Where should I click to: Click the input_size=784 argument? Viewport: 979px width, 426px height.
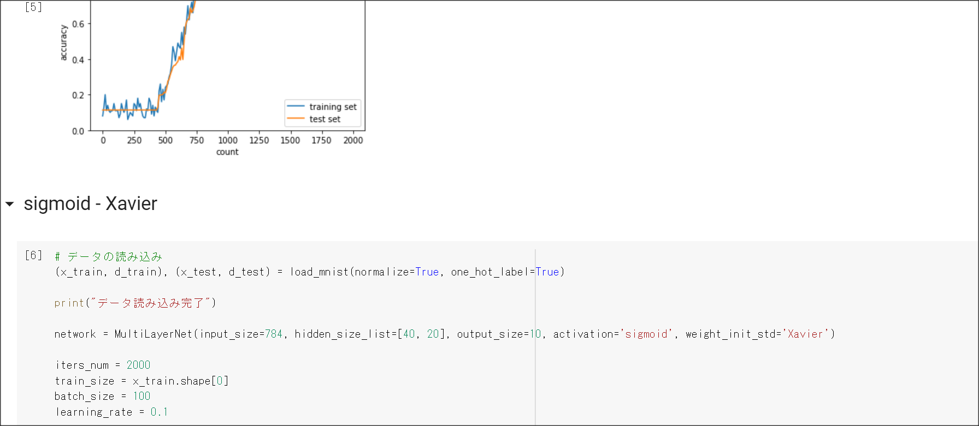(241, 334)
